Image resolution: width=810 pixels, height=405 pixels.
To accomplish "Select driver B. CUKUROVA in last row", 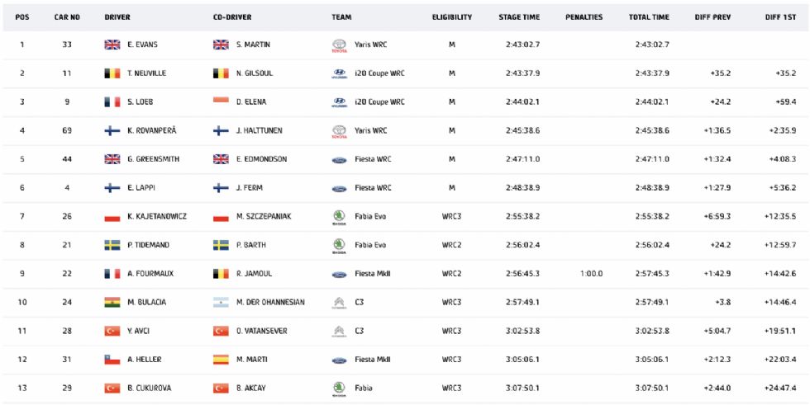I will [x=150, y=388].
